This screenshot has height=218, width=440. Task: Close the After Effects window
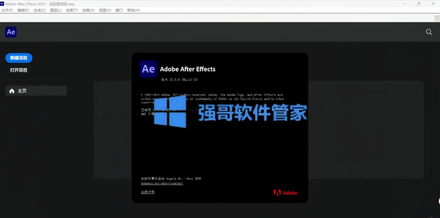[433, 4]
